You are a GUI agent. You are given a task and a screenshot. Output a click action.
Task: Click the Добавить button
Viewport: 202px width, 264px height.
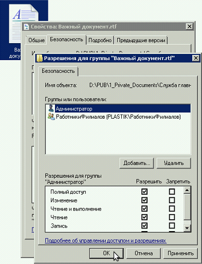(x=137, y=163)
